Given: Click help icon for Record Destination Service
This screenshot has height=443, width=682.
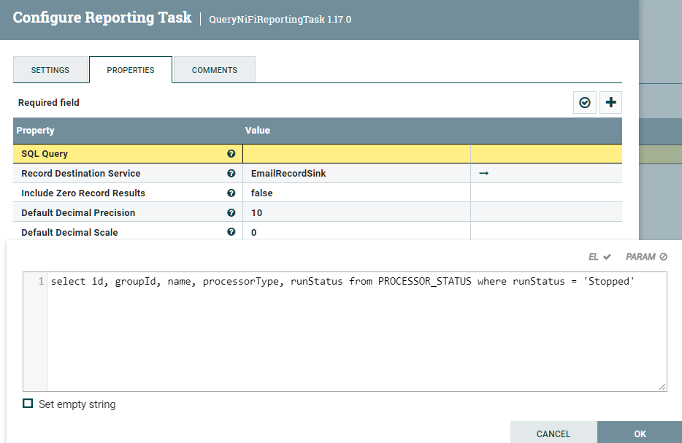Looking at the screenshot, I should pyautogui.click(x=231, y=174).
